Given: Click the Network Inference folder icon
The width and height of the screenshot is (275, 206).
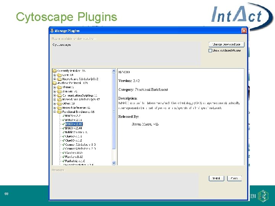Looking at the screenshot, I should pos(60,108).
